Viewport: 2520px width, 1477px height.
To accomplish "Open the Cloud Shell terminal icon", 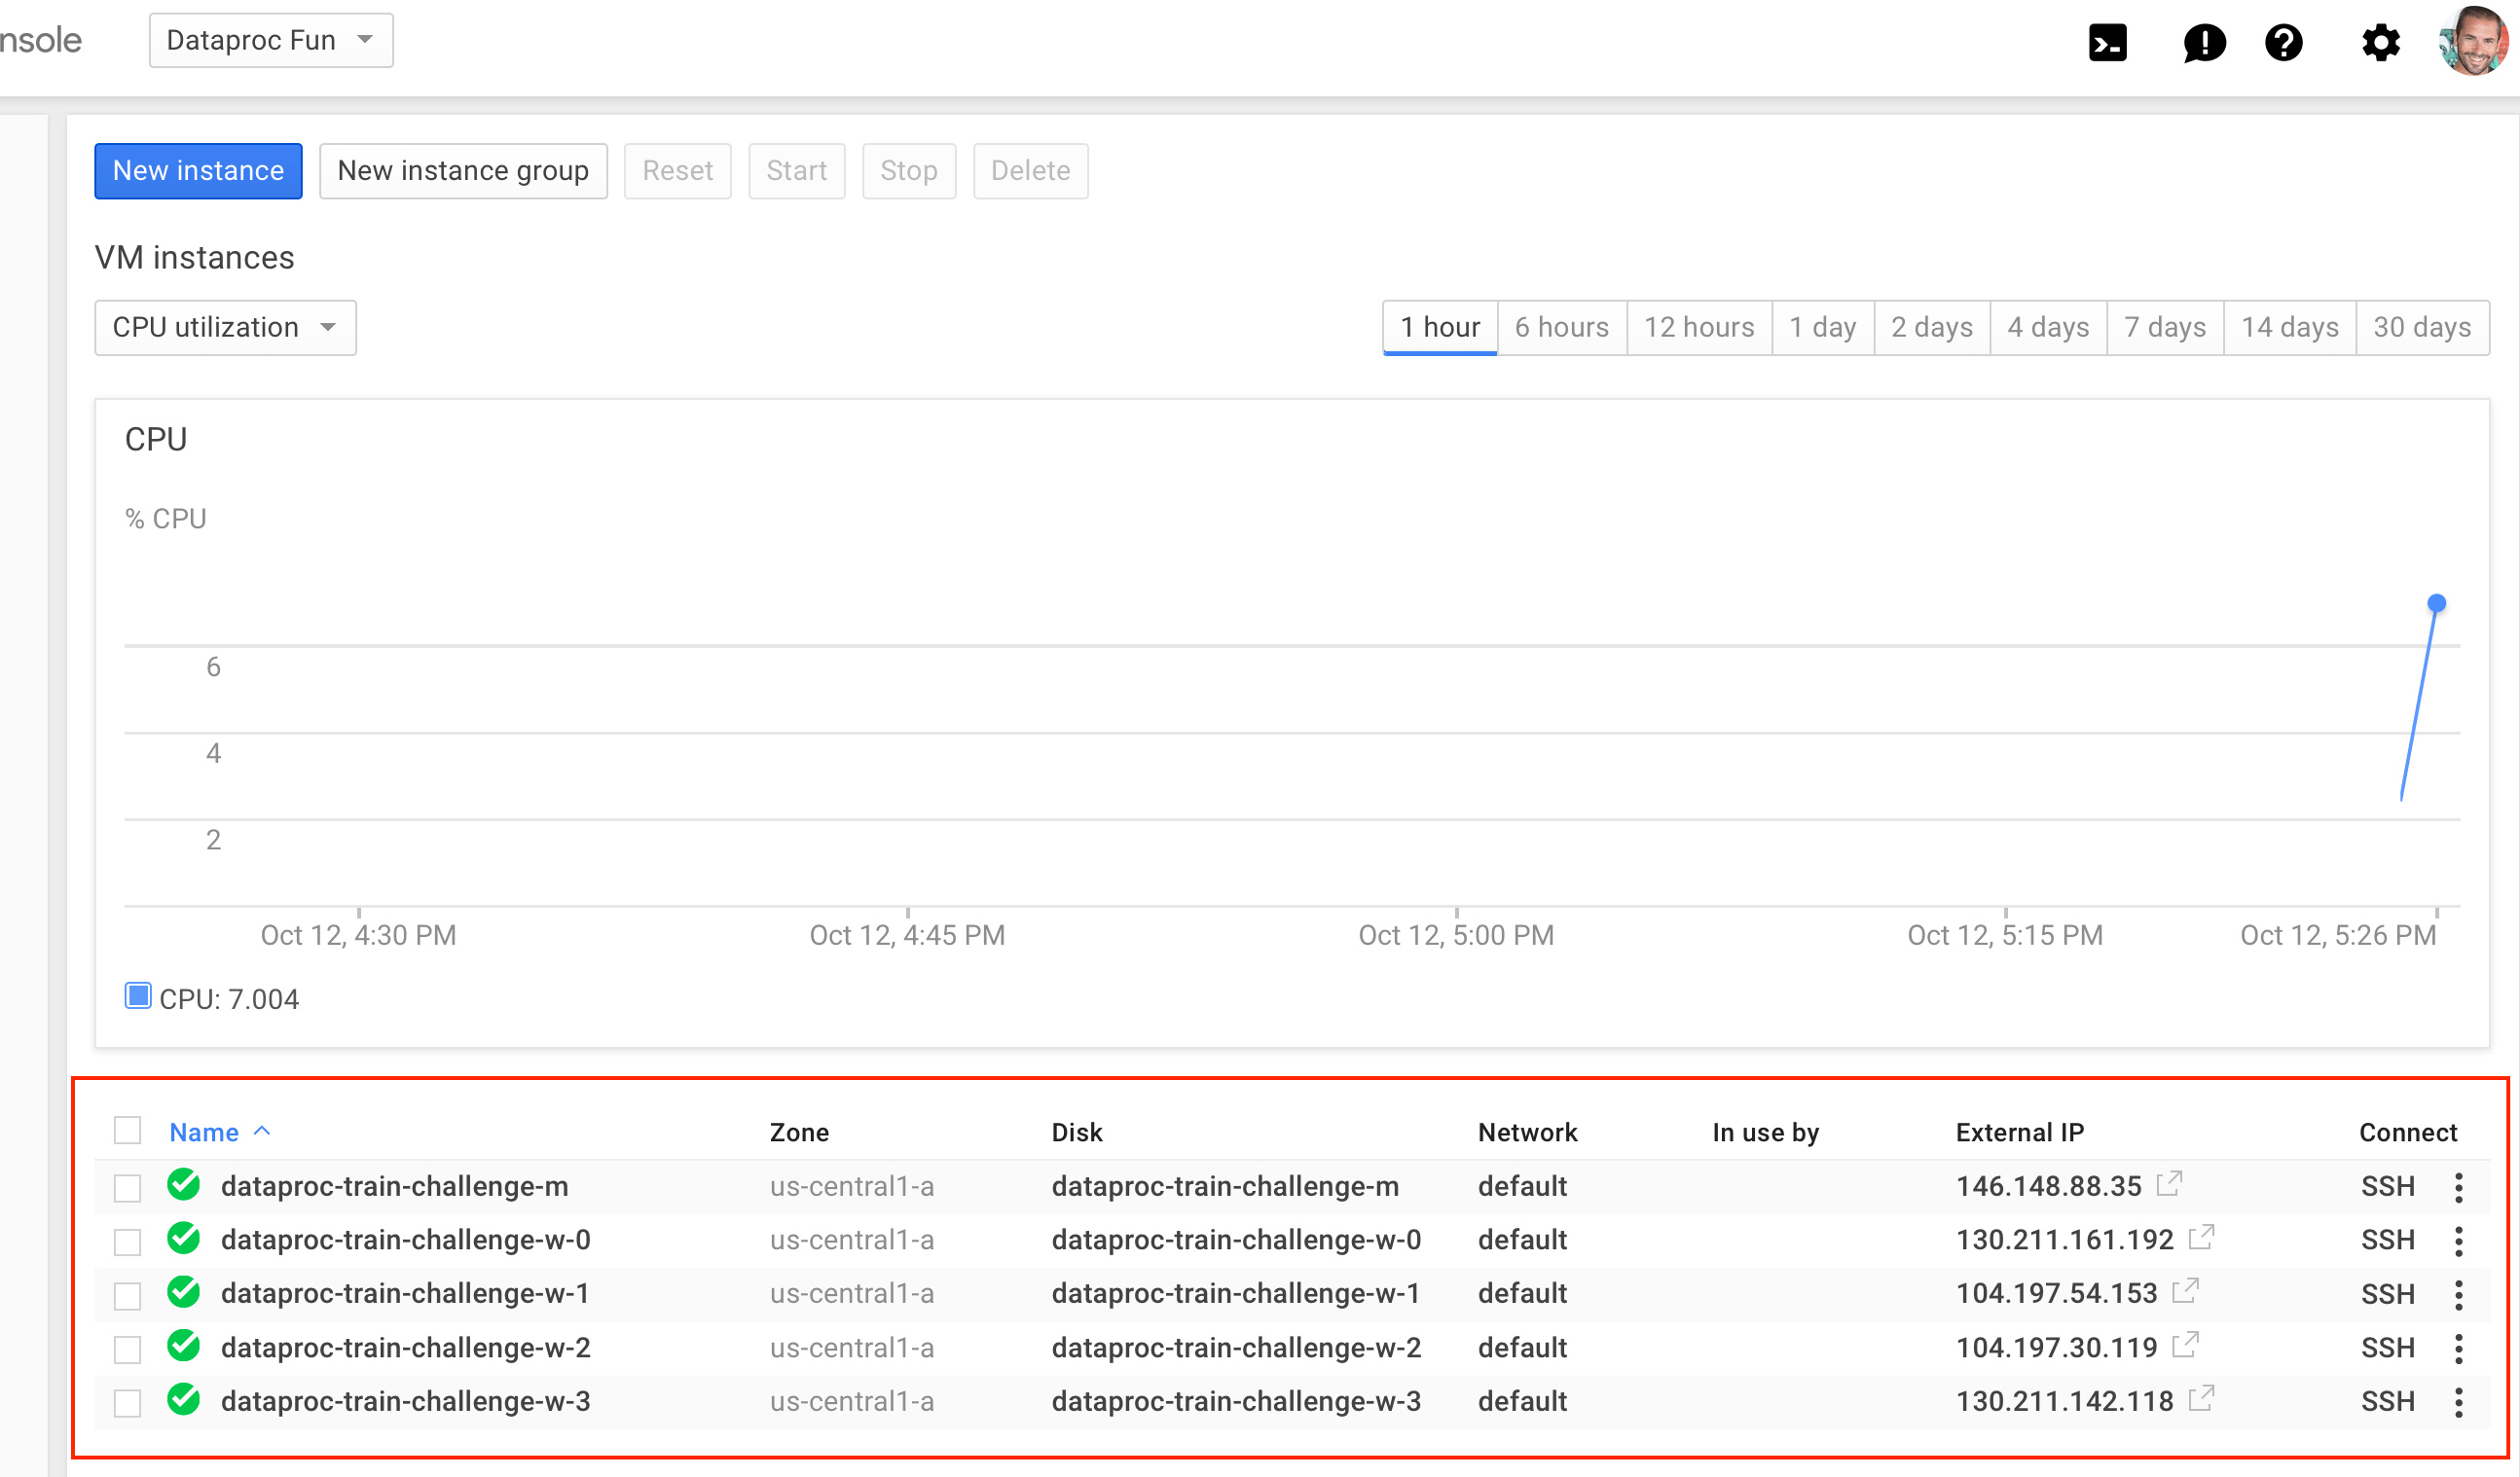I will [2107, 43].
